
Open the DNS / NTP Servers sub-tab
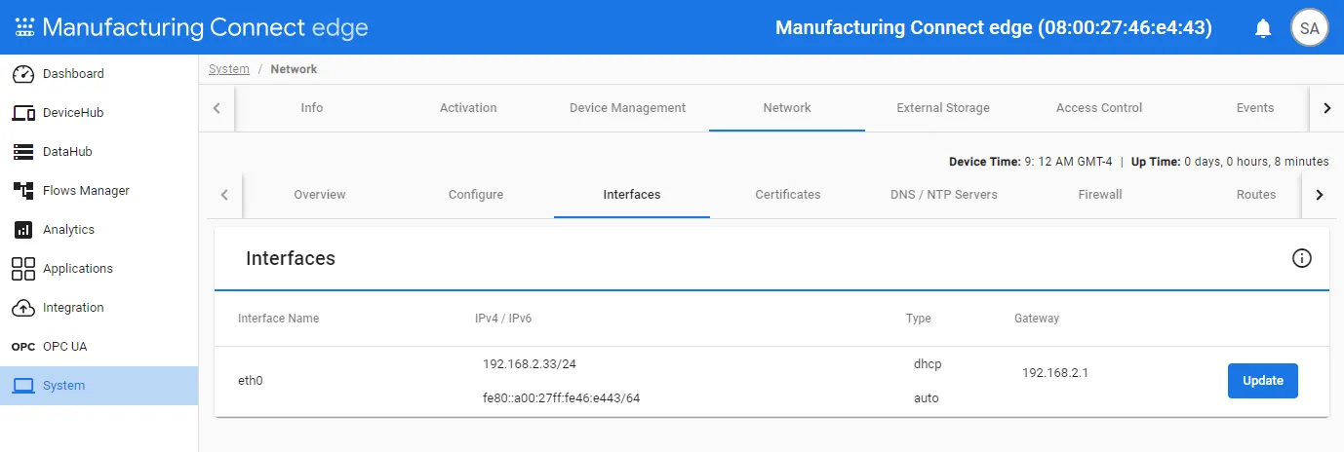pos(944,195)
